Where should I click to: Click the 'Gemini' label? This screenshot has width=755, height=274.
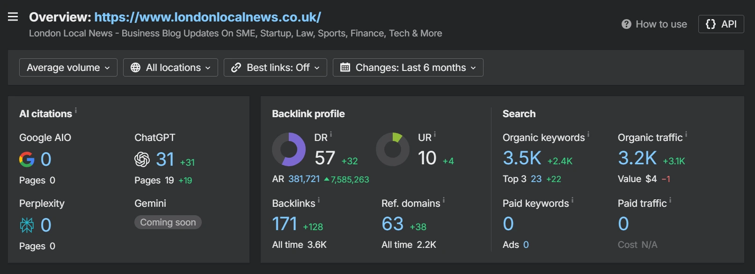point(150,204)
